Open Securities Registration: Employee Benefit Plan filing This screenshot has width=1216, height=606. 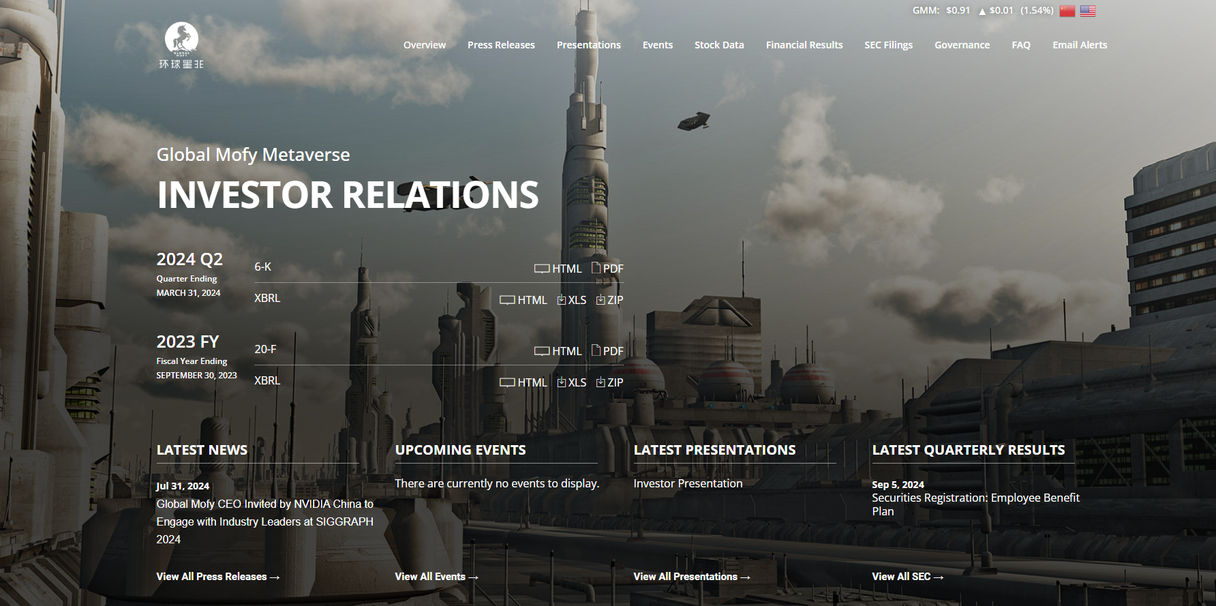click(975, 504)
